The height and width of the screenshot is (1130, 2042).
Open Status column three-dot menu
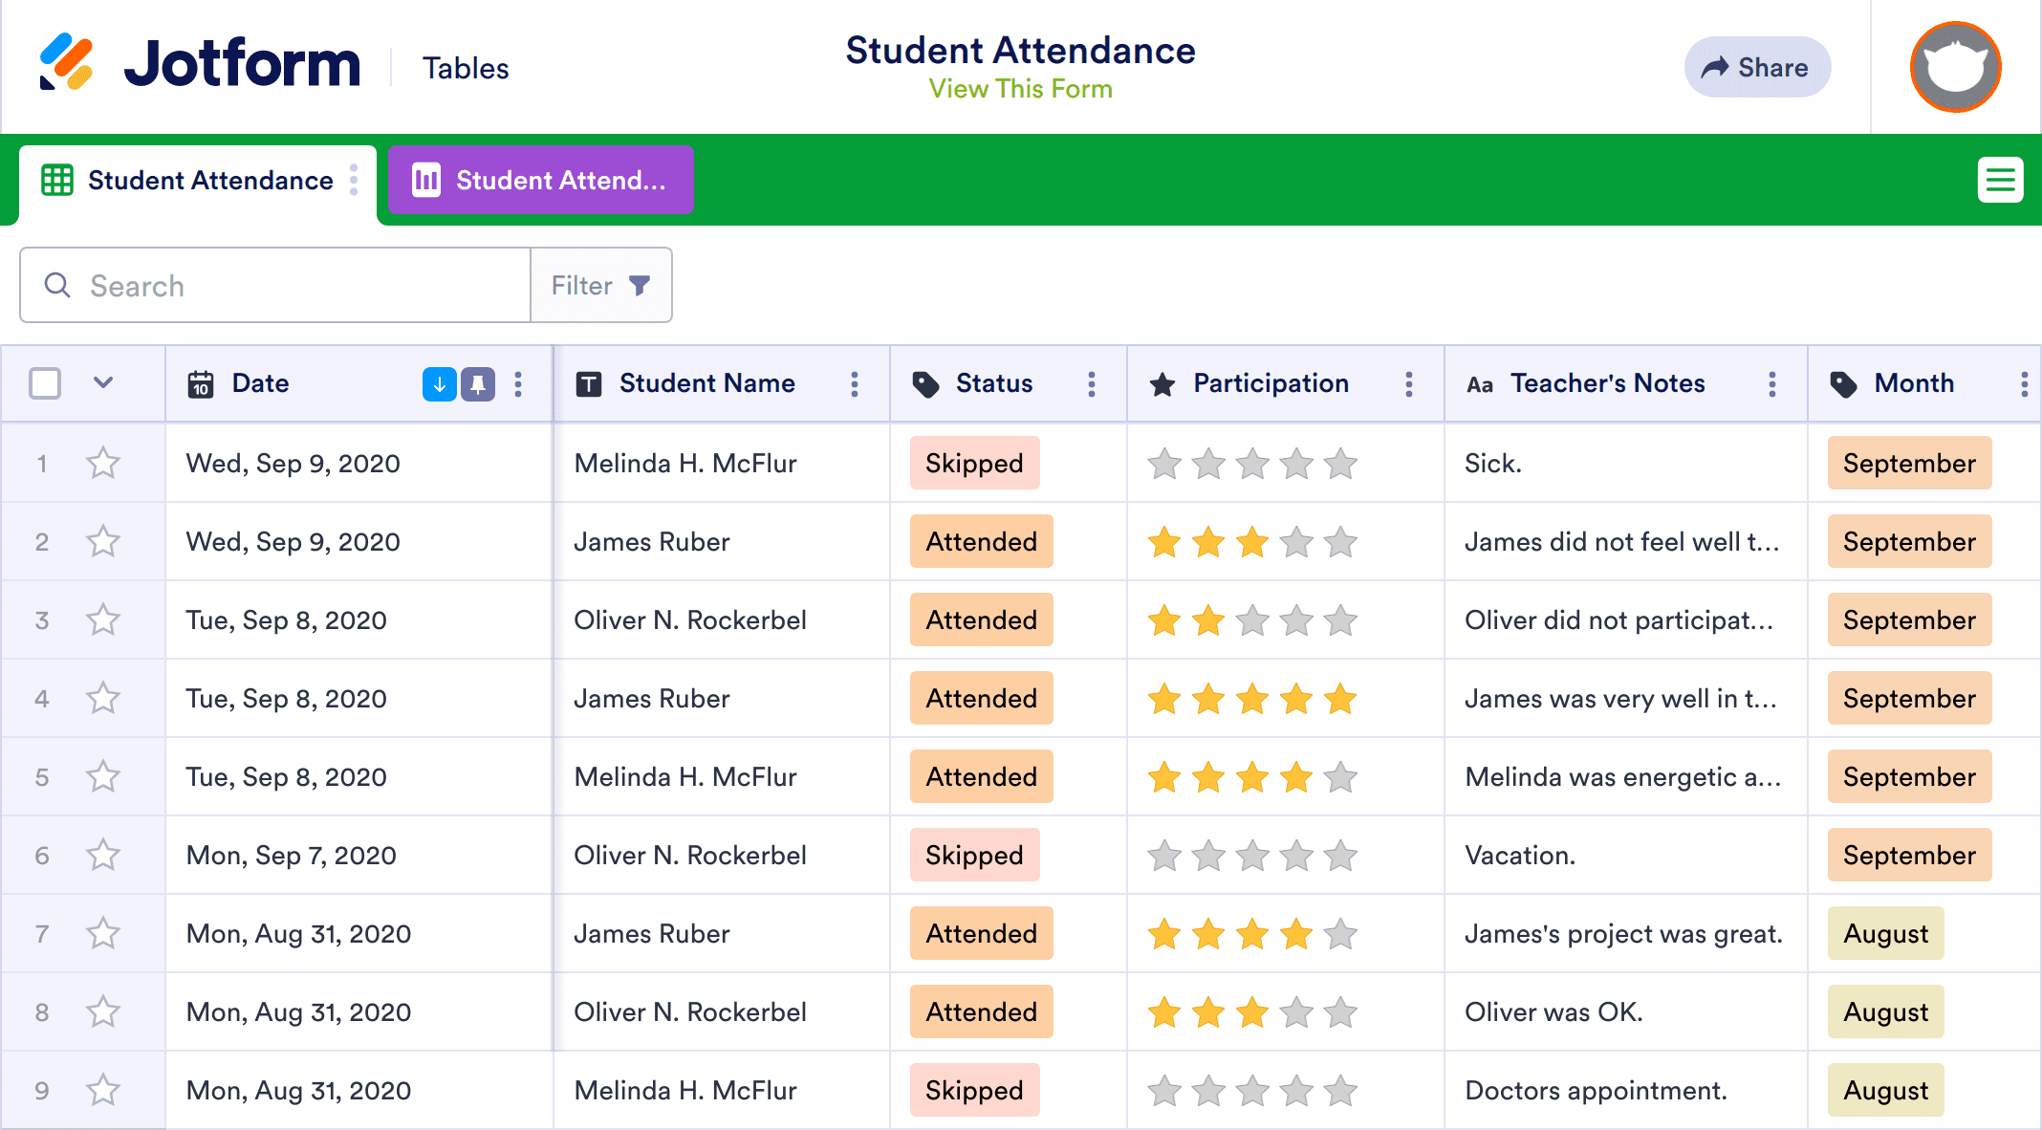[1092, 384]
